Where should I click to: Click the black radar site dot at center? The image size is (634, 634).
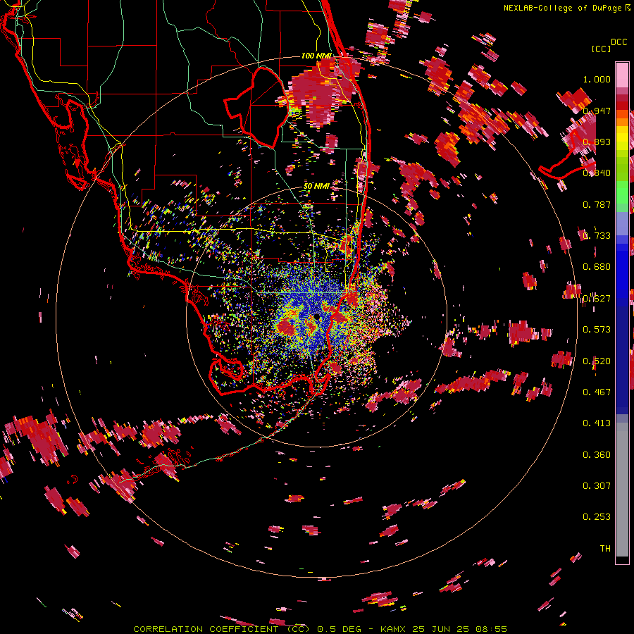click(x=317, y=316)
